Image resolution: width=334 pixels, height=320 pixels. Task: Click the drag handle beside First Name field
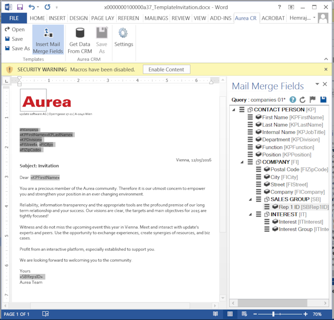[250, 117]
